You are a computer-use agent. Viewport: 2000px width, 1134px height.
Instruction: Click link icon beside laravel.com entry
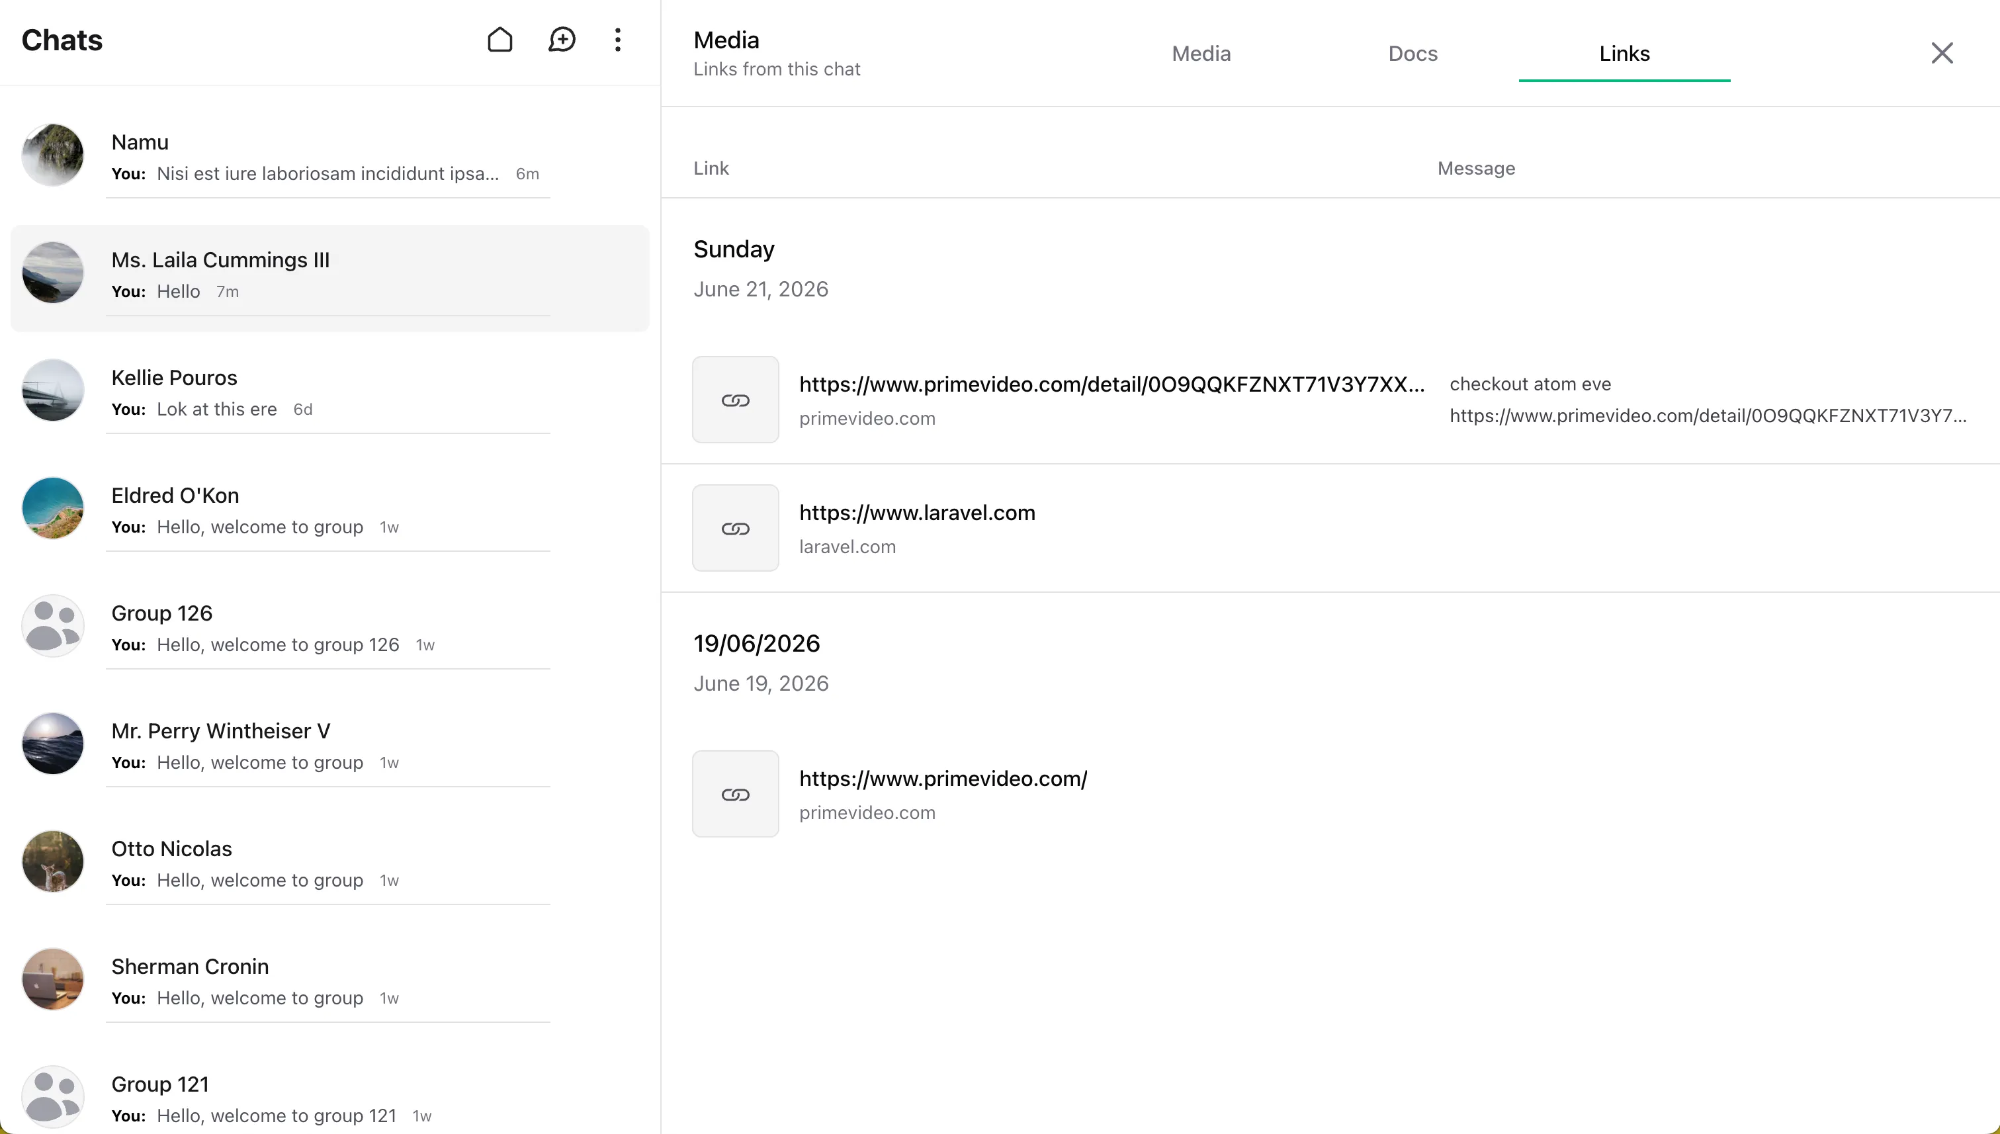coord(735,528)
